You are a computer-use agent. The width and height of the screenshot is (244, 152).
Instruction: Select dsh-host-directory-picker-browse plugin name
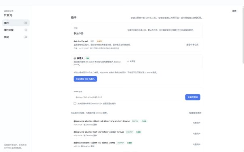(x=99, y=132)
